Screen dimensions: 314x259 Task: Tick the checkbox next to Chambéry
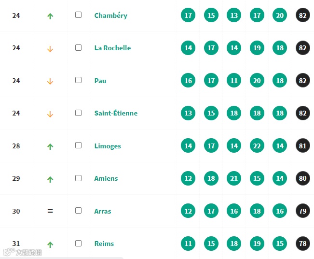click(x=78, y=15)
